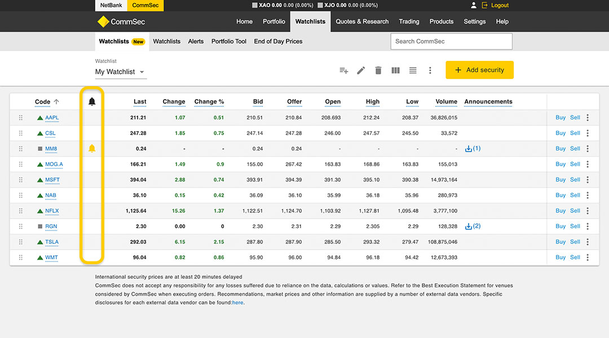The height and width of the screenshot is (338, 609).
Task: Select End of Day Prices sub-tab
Action: click(278, 41)
